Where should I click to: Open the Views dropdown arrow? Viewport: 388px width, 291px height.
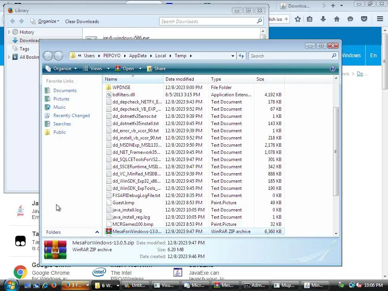click(x=108, y=69)
